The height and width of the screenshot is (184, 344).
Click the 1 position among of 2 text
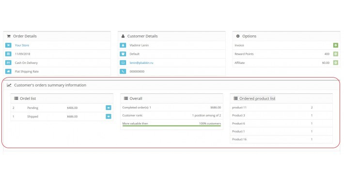click(x=206, y=115)
